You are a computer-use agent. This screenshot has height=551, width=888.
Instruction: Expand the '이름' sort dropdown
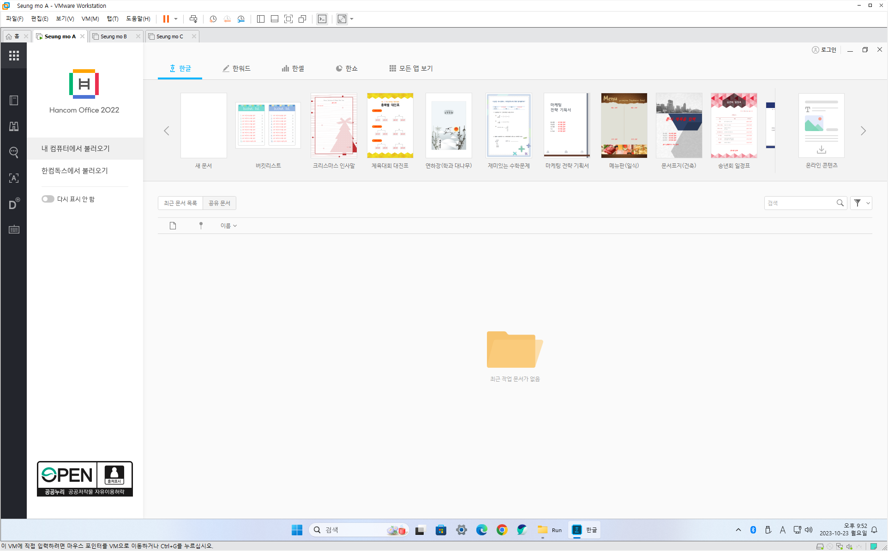point(228,226)
